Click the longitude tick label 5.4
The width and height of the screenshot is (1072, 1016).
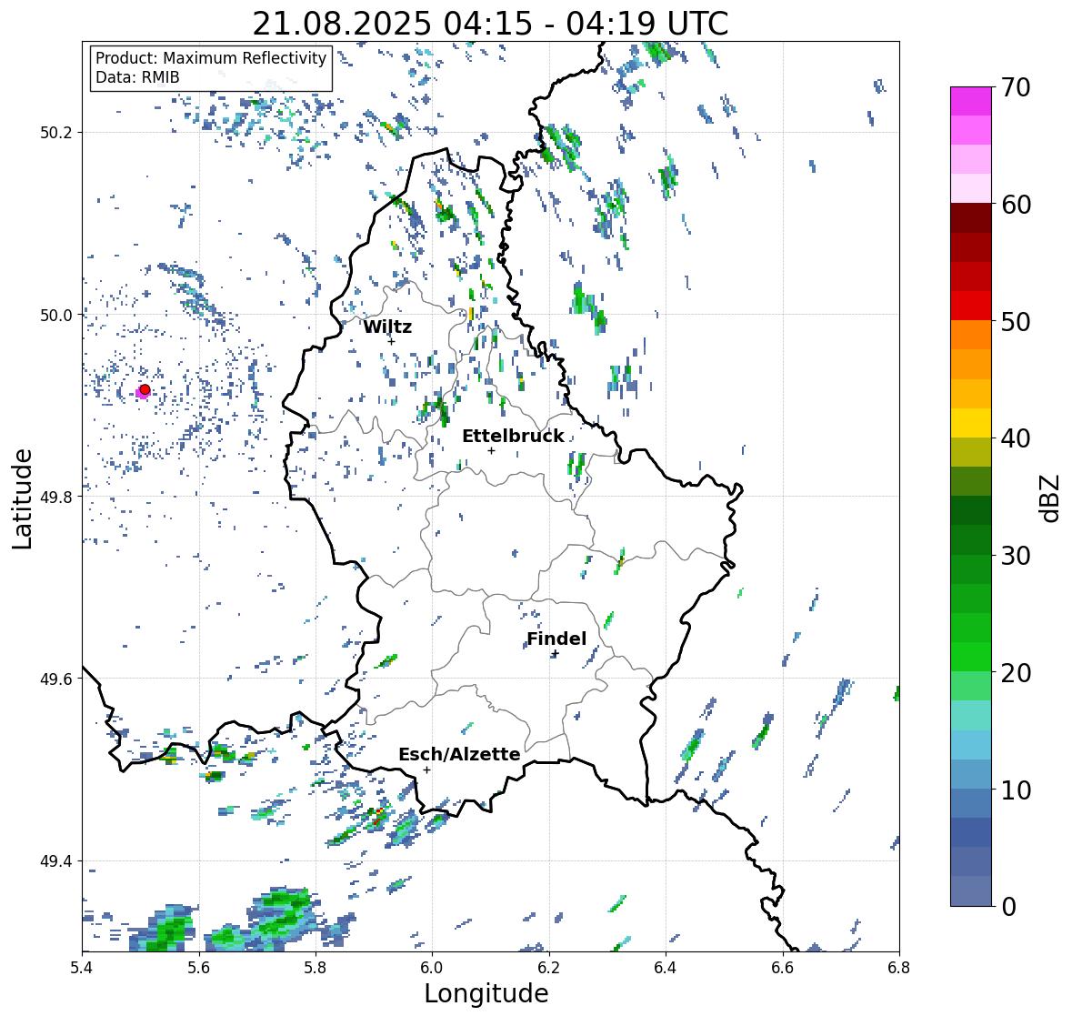pos(82,968)
